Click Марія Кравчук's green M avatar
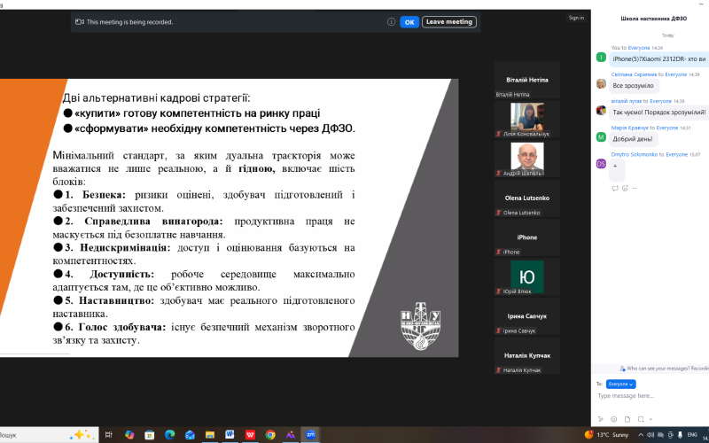The height and width of the screenshot is (443, 709). [x=601, y=137]
